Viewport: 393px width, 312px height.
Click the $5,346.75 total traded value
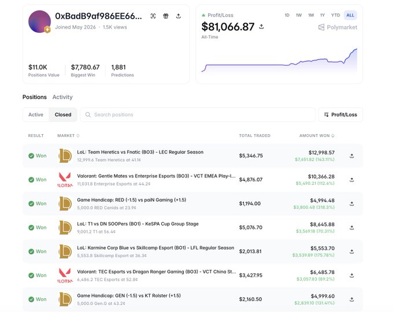(x=251, y=155)
